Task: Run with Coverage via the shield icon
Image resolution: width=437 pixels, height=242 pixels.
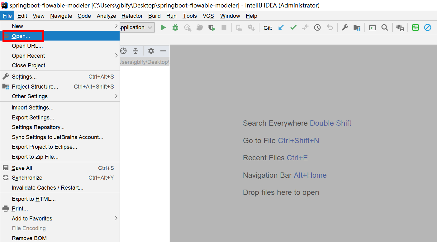Action: 212,27
